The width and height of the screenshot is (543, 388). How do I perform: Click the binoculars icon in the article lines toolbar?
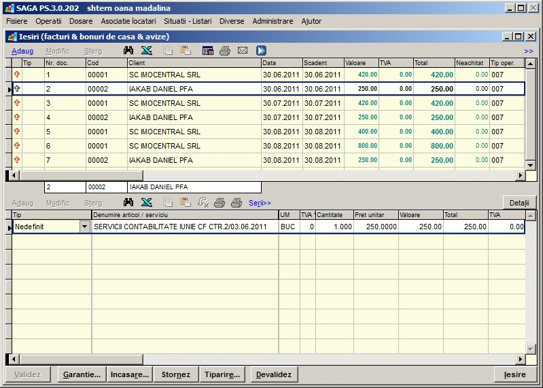tap(128, 202)
